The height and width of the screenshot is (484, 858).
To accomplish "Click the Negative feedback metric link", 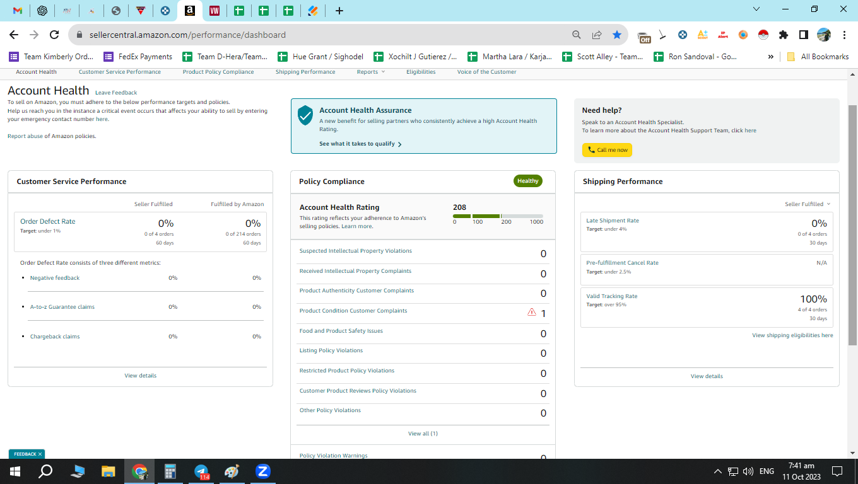I will click(55, 278).
